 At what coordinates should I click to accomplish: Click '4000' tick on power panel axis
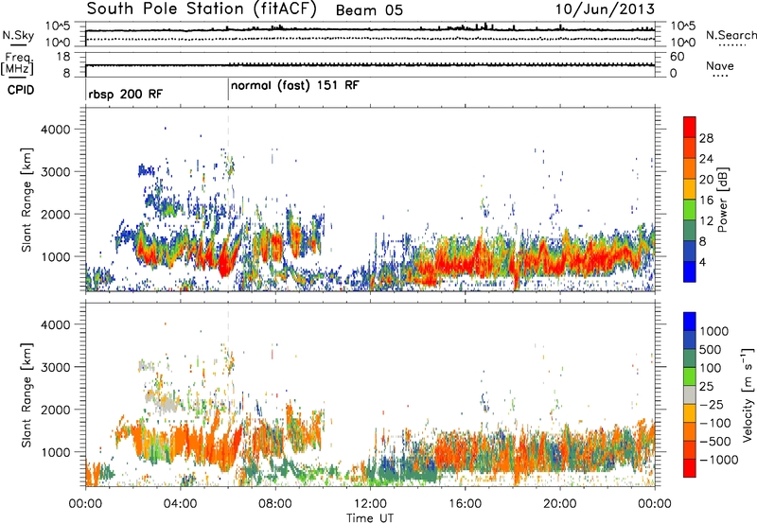(56, 130)
